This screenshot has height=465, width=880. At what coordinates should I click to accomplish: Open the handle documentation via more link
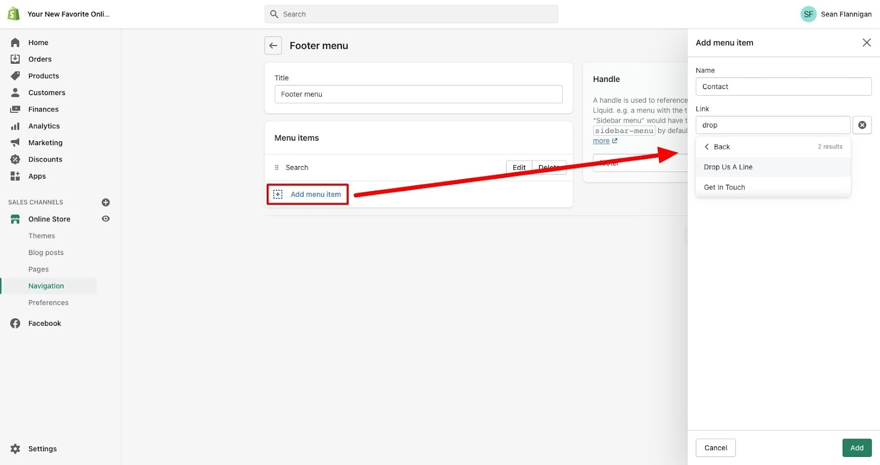(x=602, y=141)
